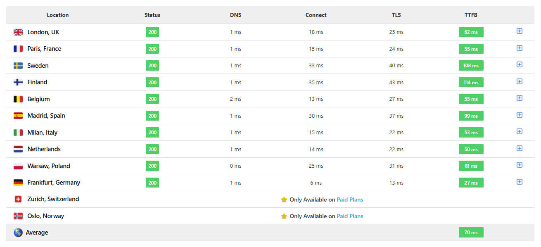Open Paid Plans link in Oslo row
The height and width of the screenshot is (247, 541).
[350, 216]
